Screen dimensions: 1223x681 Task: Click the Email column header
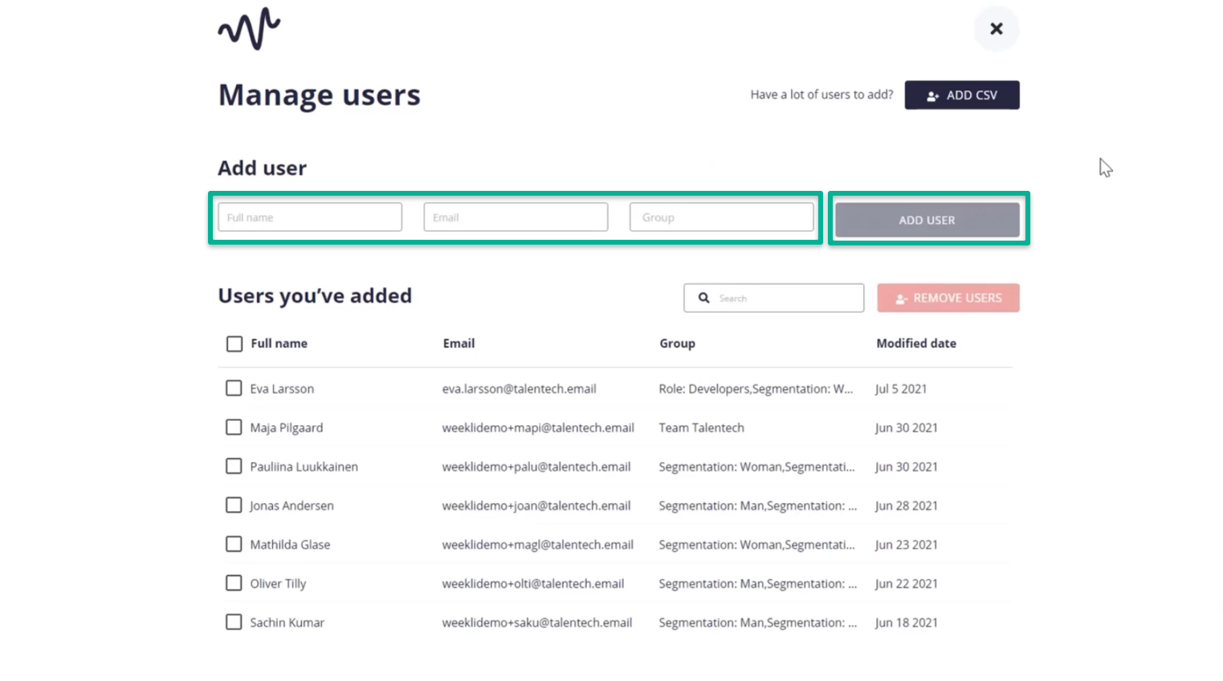[x=459, y=343]
